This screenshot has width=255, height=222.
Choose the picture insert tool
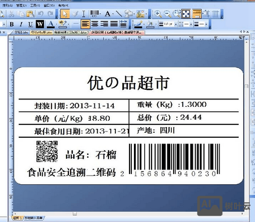coord(140,14)
